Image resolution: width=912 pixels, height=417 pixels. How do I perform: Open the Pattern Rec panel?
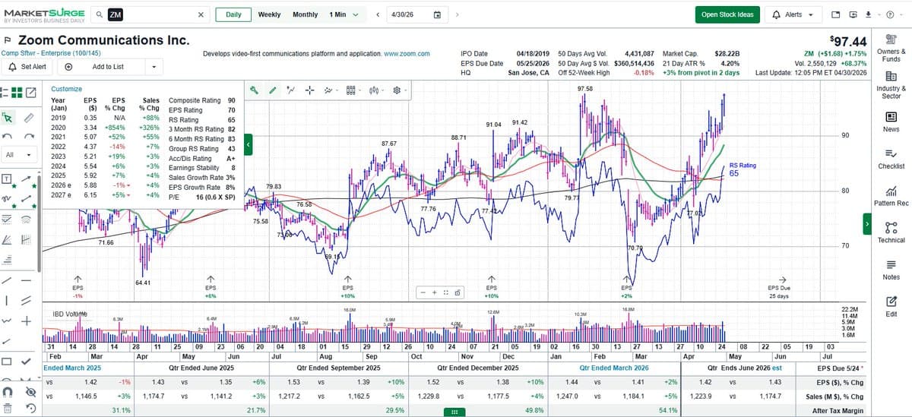point(891,196)
